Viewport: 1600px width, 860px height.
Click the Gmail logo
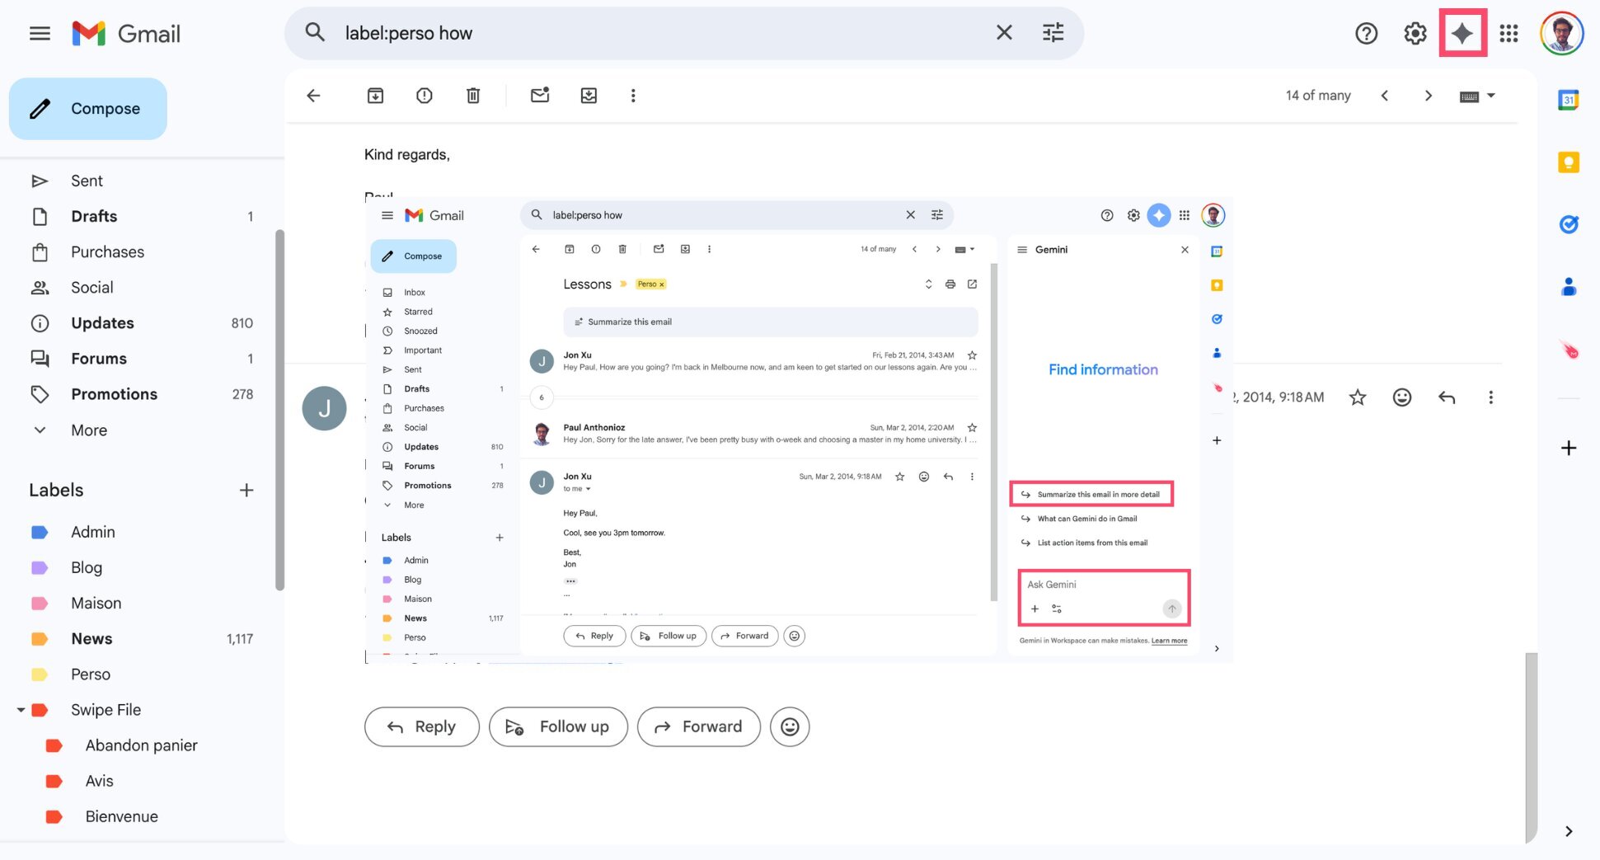pos(126,34)
